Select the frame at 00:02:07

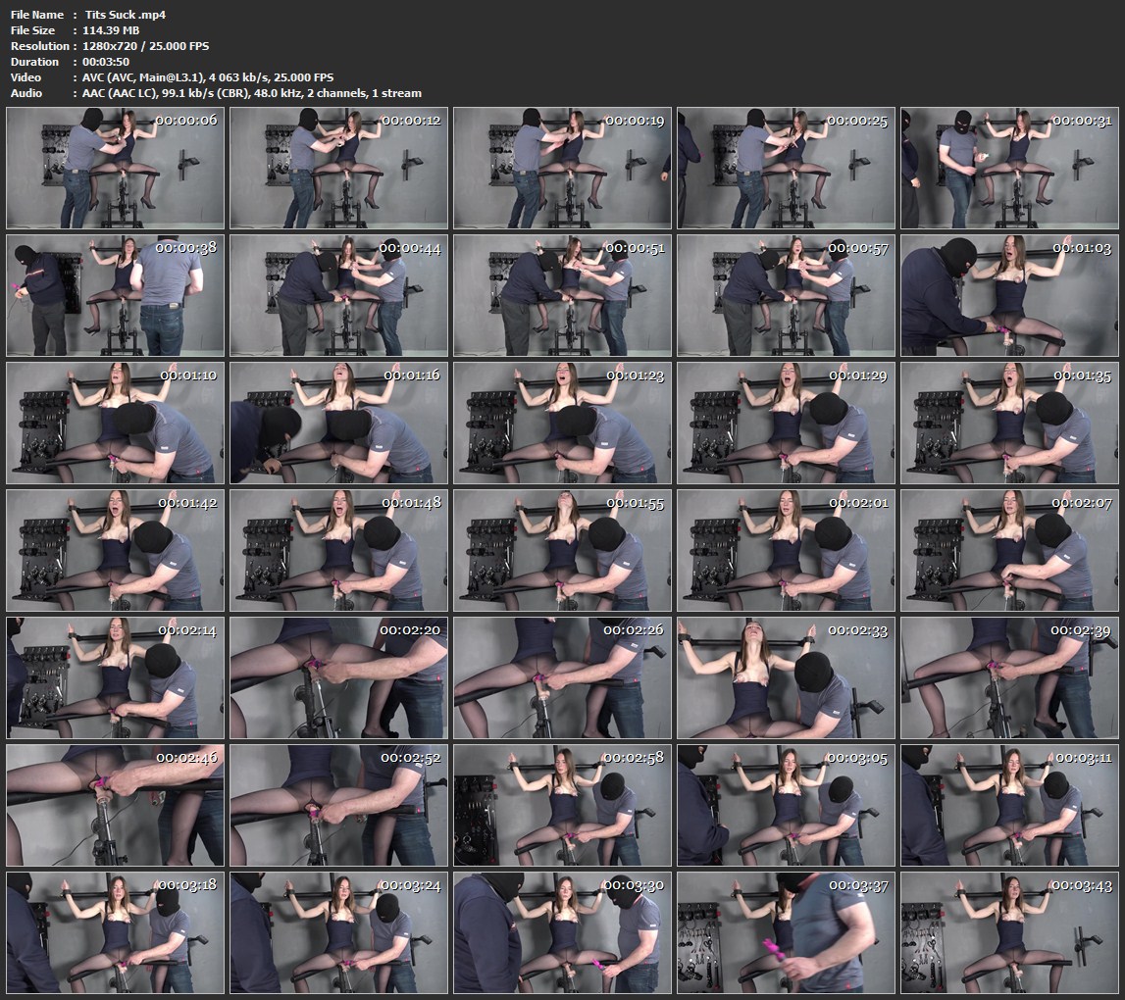point(1010,550)
